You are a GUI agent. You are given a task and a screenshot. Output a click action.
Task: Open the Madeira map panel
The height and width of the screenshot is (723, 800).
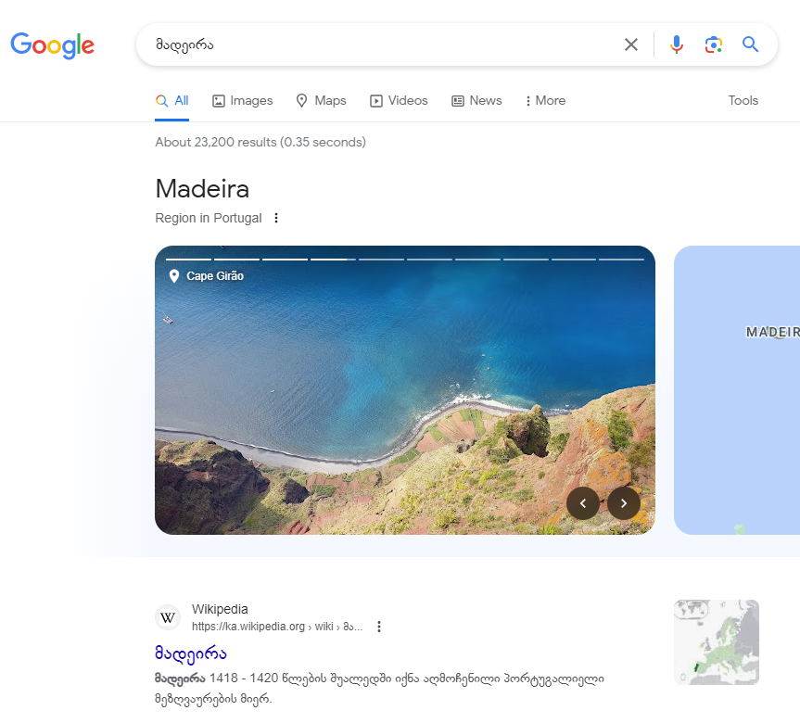(737, 390)
